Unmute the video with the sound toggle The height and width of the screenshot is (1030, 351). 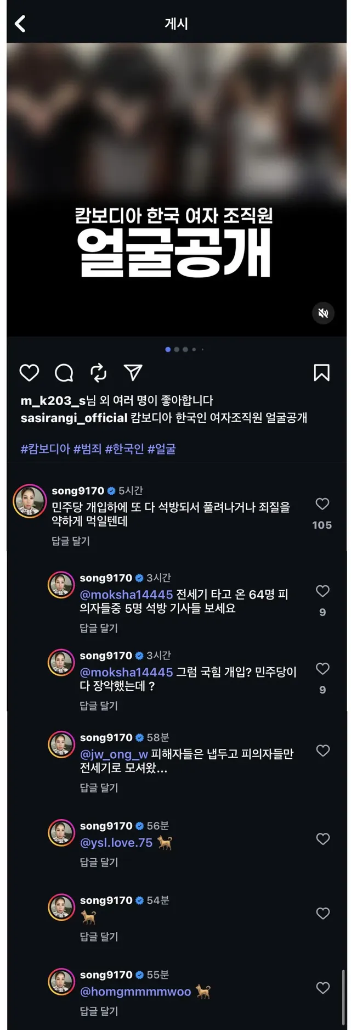(323, 313)
